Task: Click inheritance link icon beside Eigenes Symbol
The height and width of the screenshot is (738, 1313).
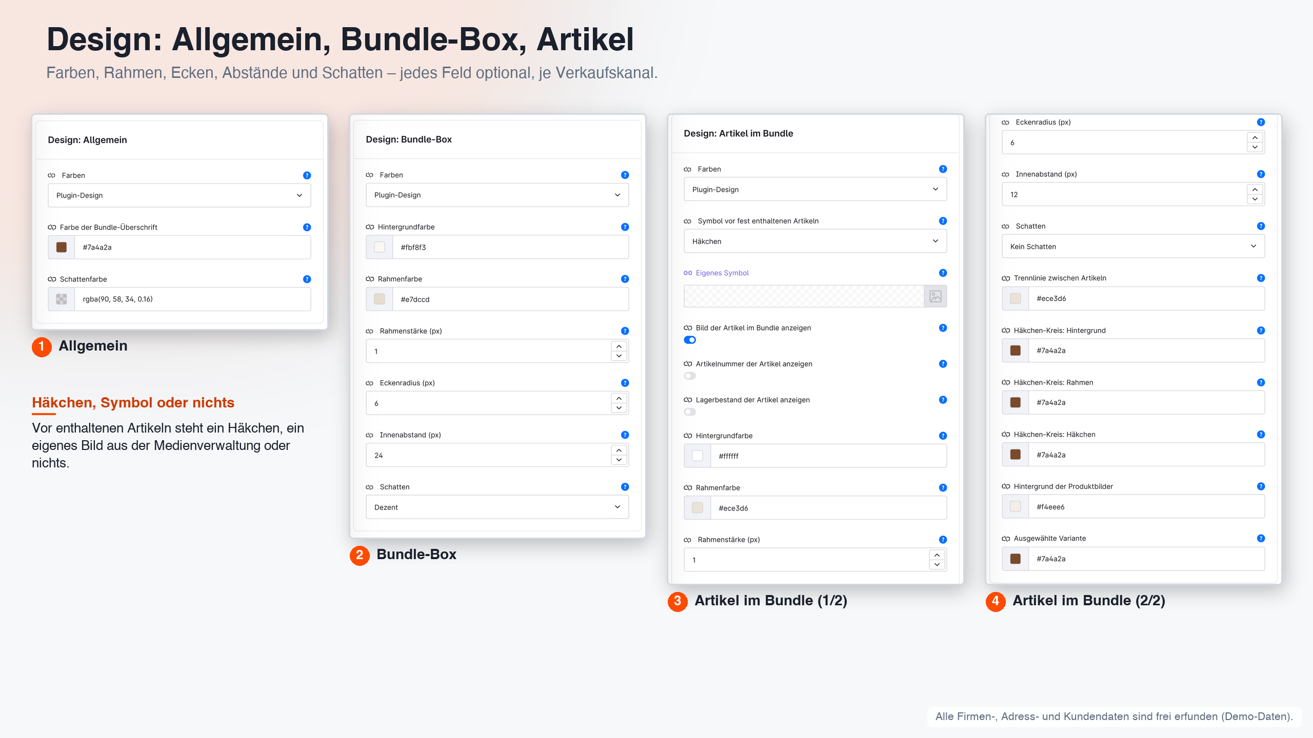Action: [x=688, y=273]
